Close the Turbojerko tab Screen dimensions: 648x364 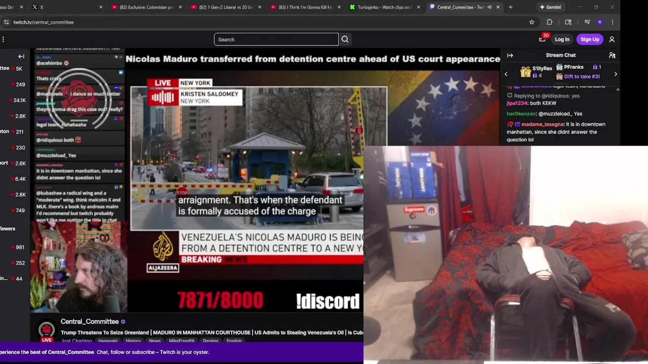(418, 7)
